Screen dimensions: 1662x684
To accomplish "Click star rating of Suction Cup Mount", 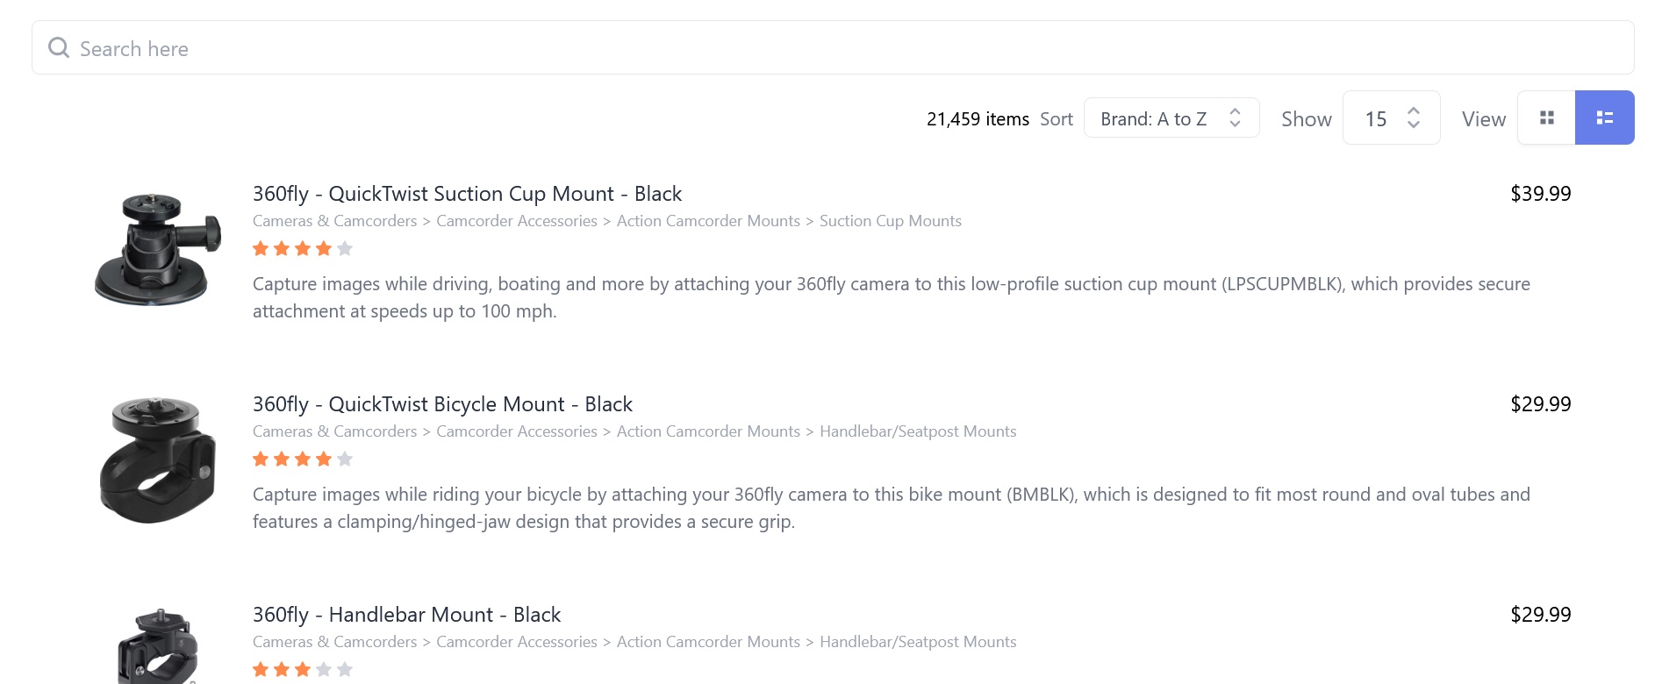I will (303, 248).
